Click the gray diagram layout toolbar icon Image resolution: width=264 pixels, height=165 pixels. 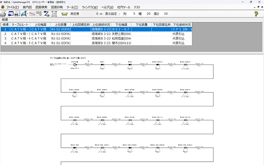tap(39, 14)
